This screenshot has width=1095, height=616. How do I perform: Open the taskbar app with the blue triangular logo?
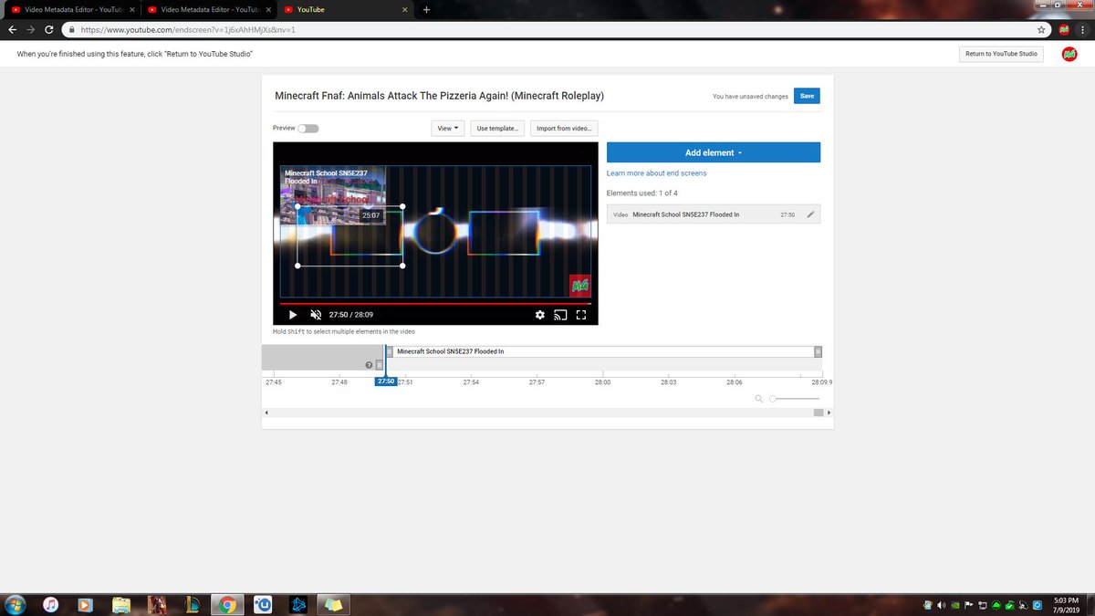298,604
